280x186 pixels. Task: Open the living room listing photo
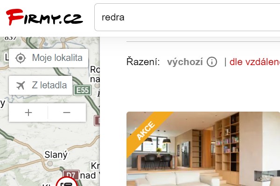pyautogui.click(x=203, y=149)
